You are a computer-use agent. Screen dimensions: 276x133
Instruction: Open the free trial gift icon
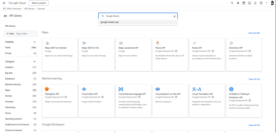pos(244,3)
